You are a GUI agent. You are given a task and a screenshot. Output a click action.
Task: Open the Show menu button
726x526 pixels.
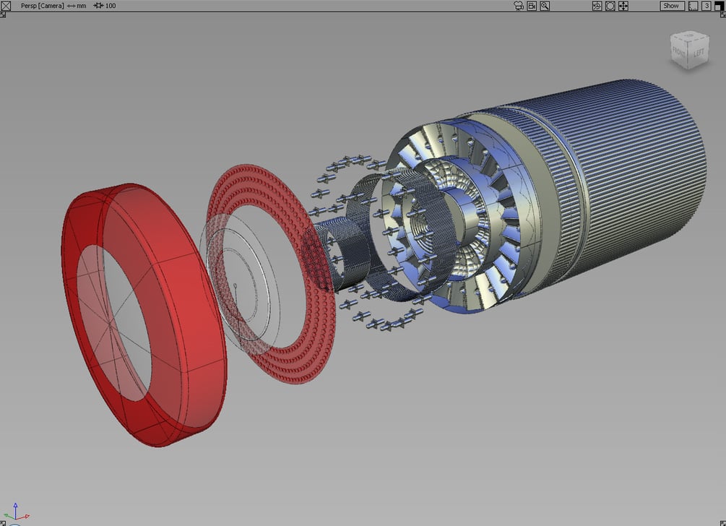pos(671,6)
